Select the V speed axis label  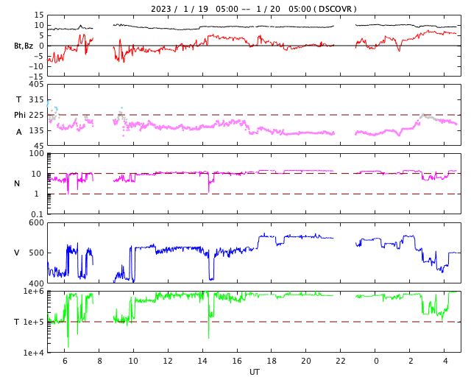(x=17, y=253)
